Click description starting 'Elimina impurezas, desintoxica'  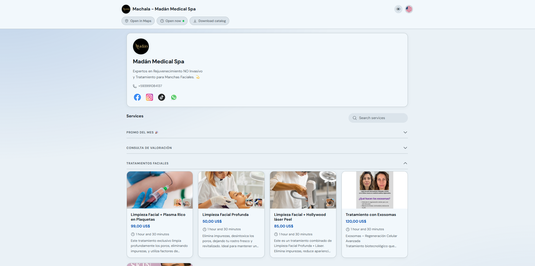click(231, 241)
